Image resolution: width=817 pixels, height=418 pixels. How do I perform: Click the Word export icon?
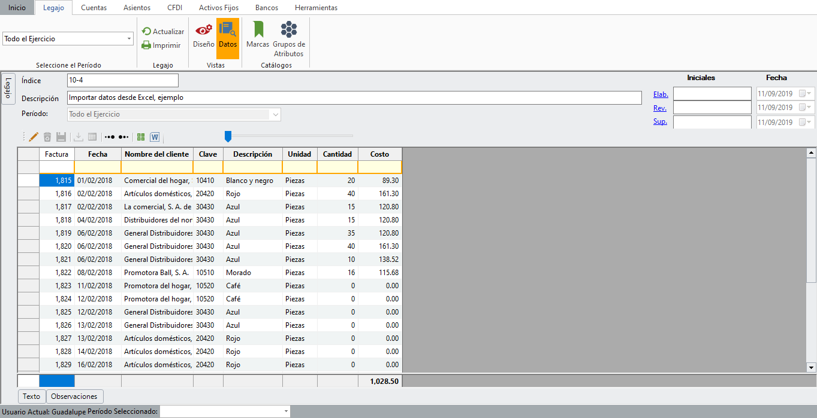click(x=155, y=137)
